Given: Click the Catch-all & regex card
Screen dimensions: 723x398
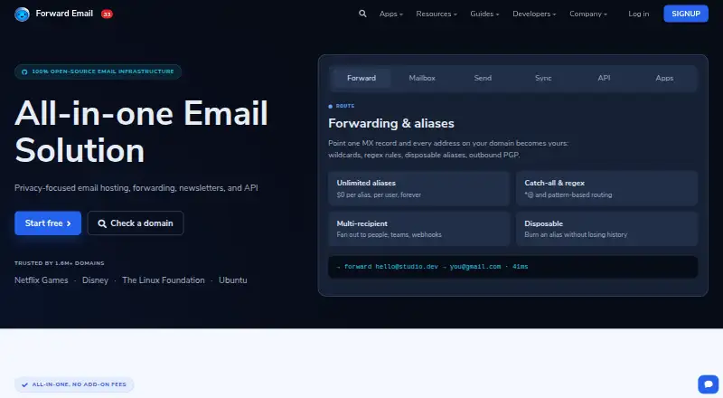Looking at the screenshot, I should [x=606, y=188].
